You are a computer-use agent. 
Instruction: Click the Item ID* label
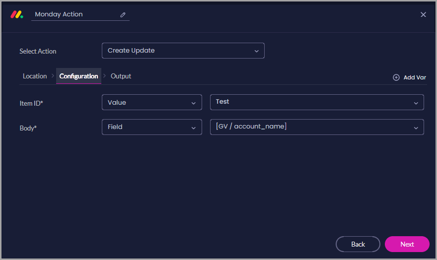coord(31,103)
